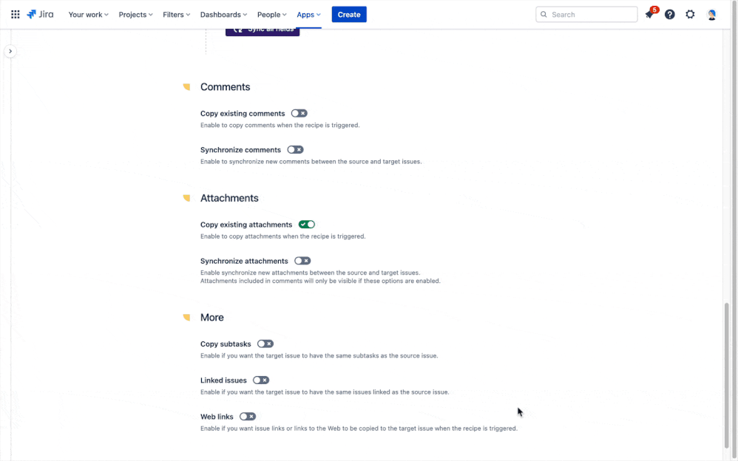
Task: Enable the Synchronize attachments toggle
Action: [302, 260]
